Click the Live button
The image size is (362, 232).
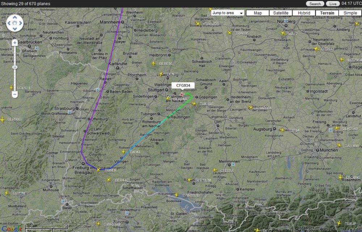pos(333,4)
